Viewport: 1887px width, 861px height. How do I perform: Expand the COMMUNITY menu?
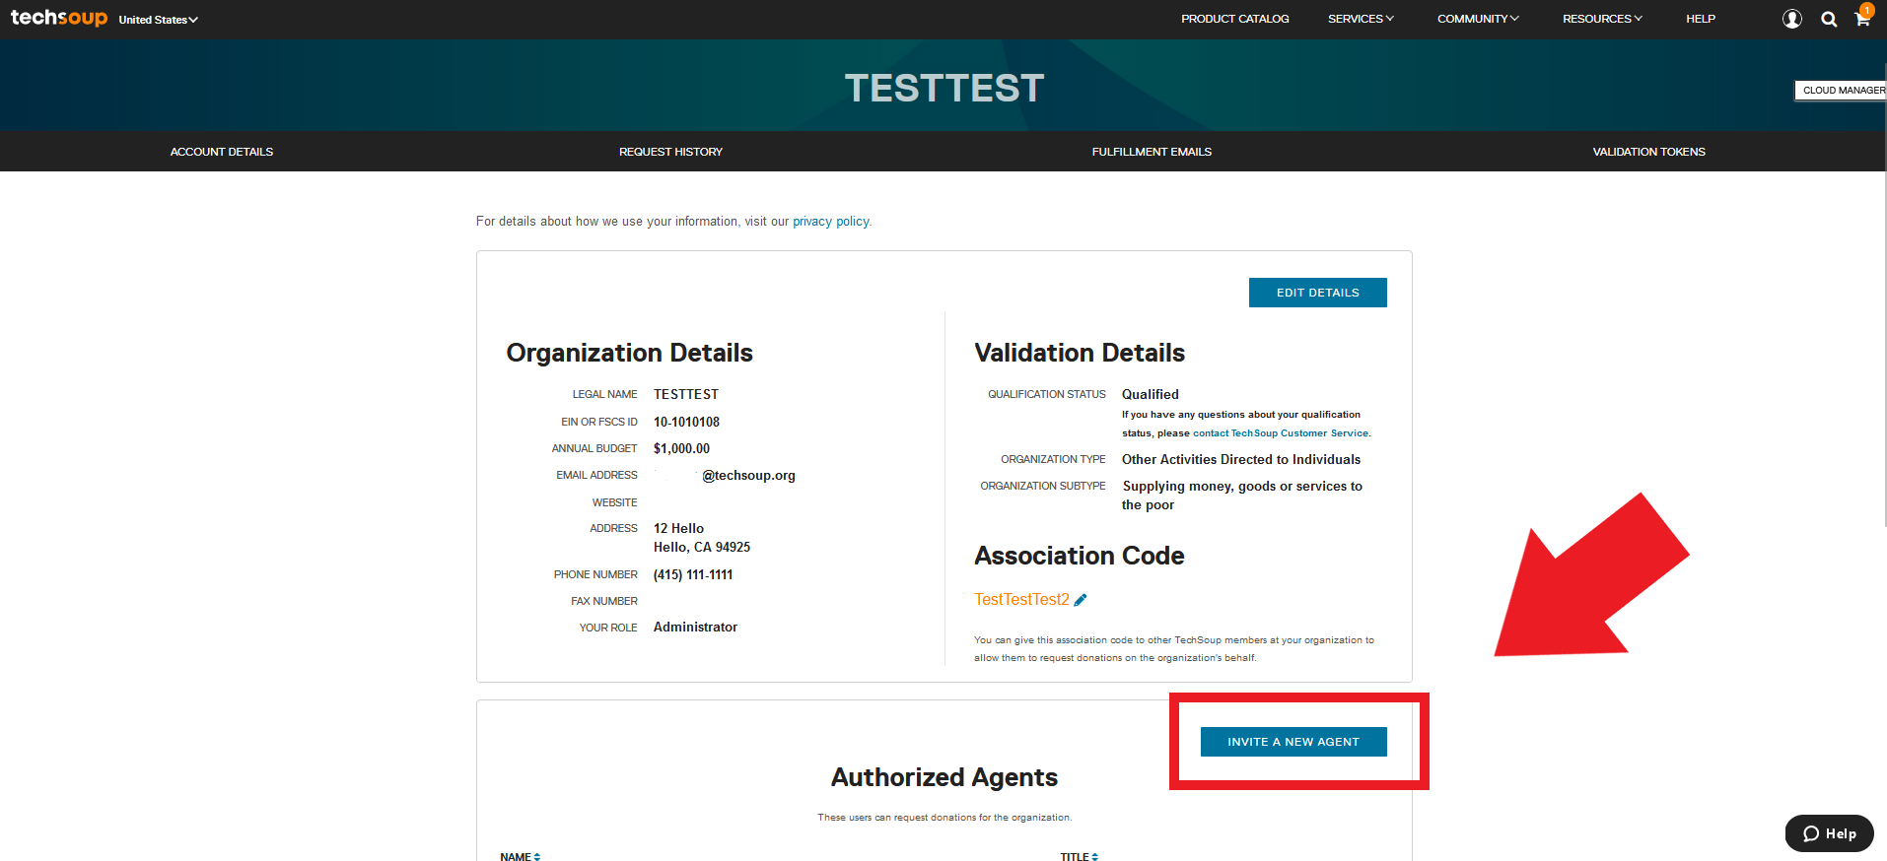pyautogui.click(x=1478, y=19)
